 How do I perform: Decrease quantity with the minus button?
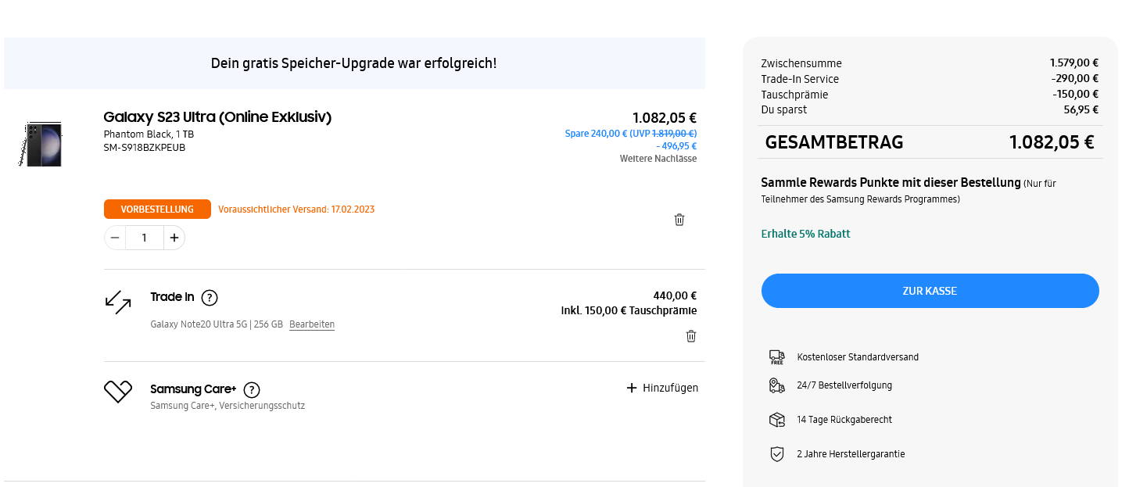click(x=115, y=238)
